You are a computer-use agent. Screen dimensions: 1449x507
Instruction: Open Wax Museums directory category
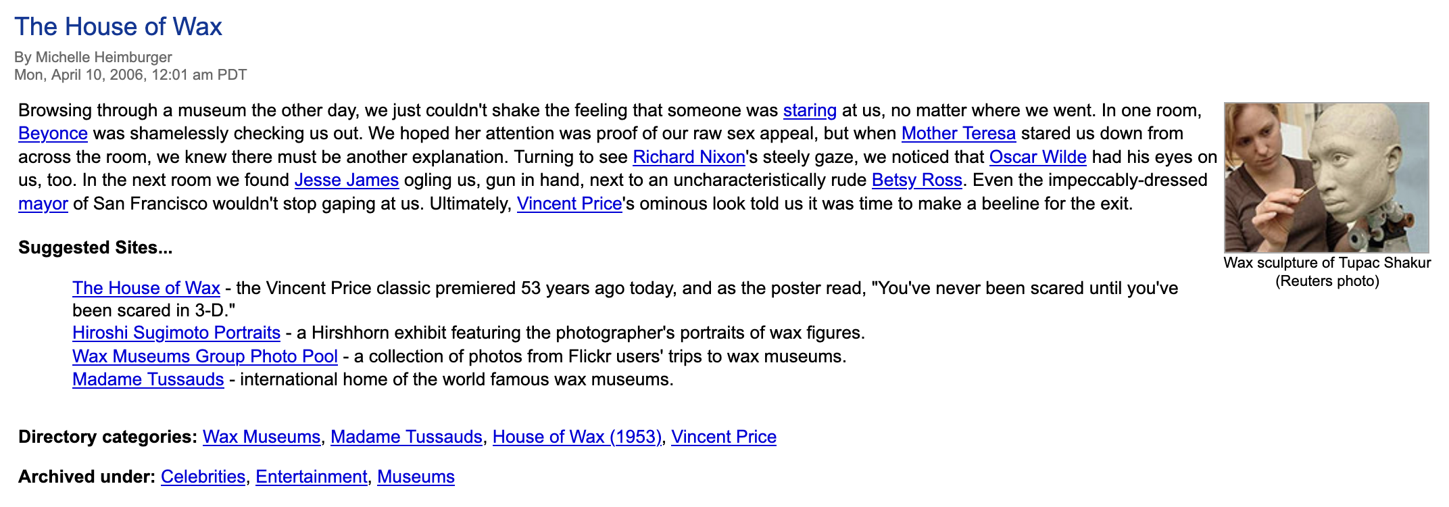(261, 437)
